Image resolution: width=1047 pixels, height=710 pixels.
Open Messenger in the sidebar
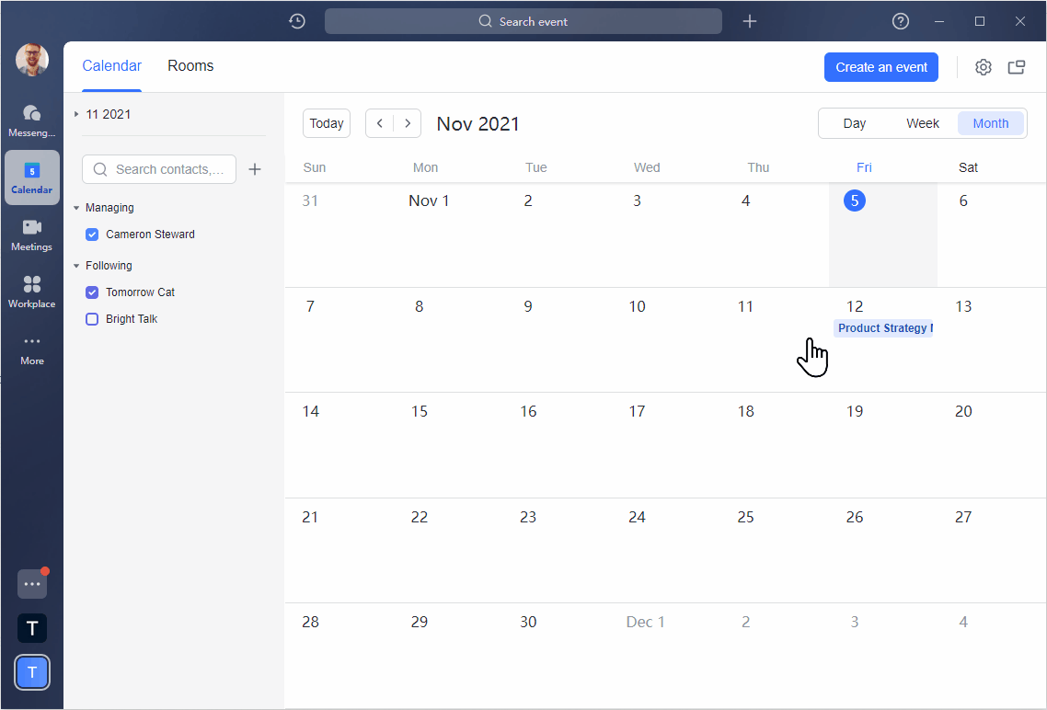click(31, 120)
